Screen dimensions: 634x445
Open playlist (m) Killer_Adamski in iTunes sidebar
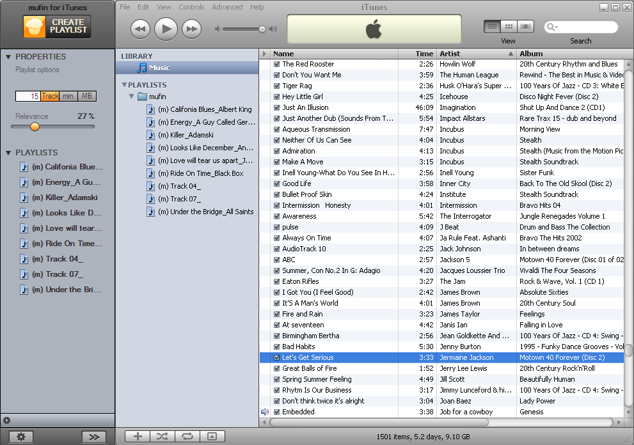pyautogui.click(x=180, y=135)
